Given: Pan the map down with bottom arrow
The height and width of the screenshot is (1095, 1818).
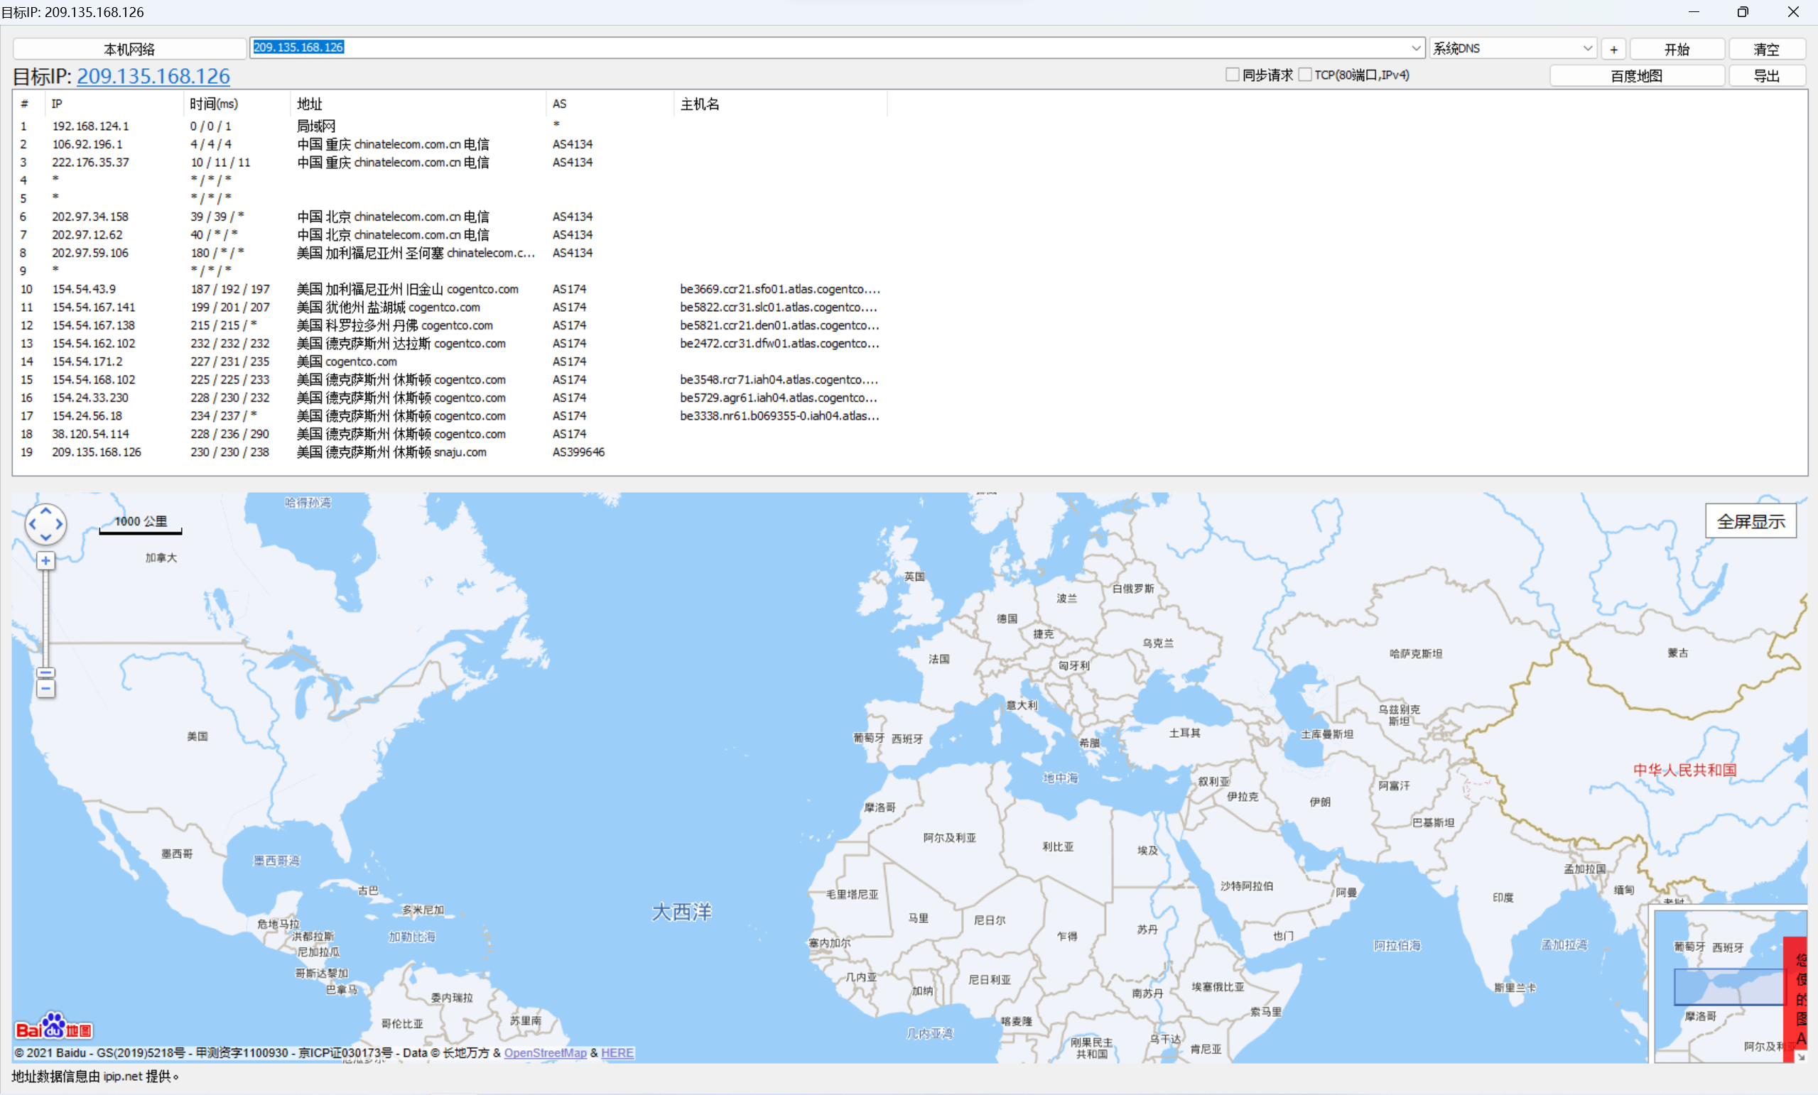Looking at the screenshot, I should click(45, 538).
